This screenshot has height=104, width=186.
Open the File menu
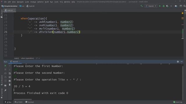coord(5,2)
